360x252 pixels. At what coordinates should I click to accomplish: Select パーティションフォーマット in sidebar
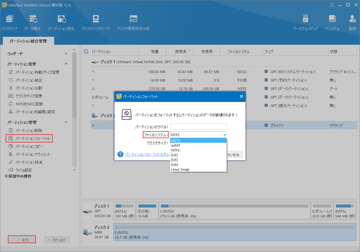point(29,138)
